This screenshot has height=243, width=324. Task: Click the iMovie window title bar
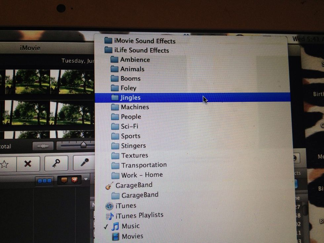[x=47, y=48]
